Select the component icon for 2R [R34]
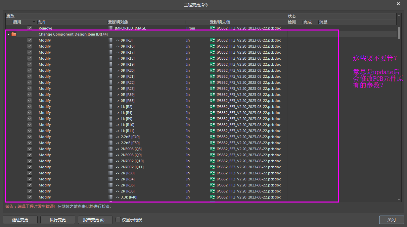The width and height of the screenshot is (407, 227). pyautogui.click(x=111, y=179)
